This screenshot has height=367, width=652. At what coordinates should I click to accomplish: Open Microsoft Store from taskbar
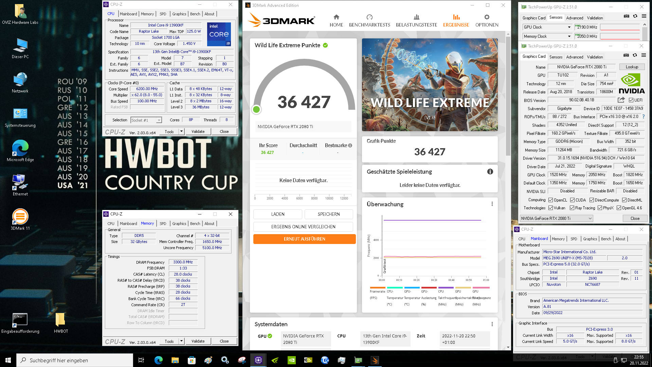192,360
